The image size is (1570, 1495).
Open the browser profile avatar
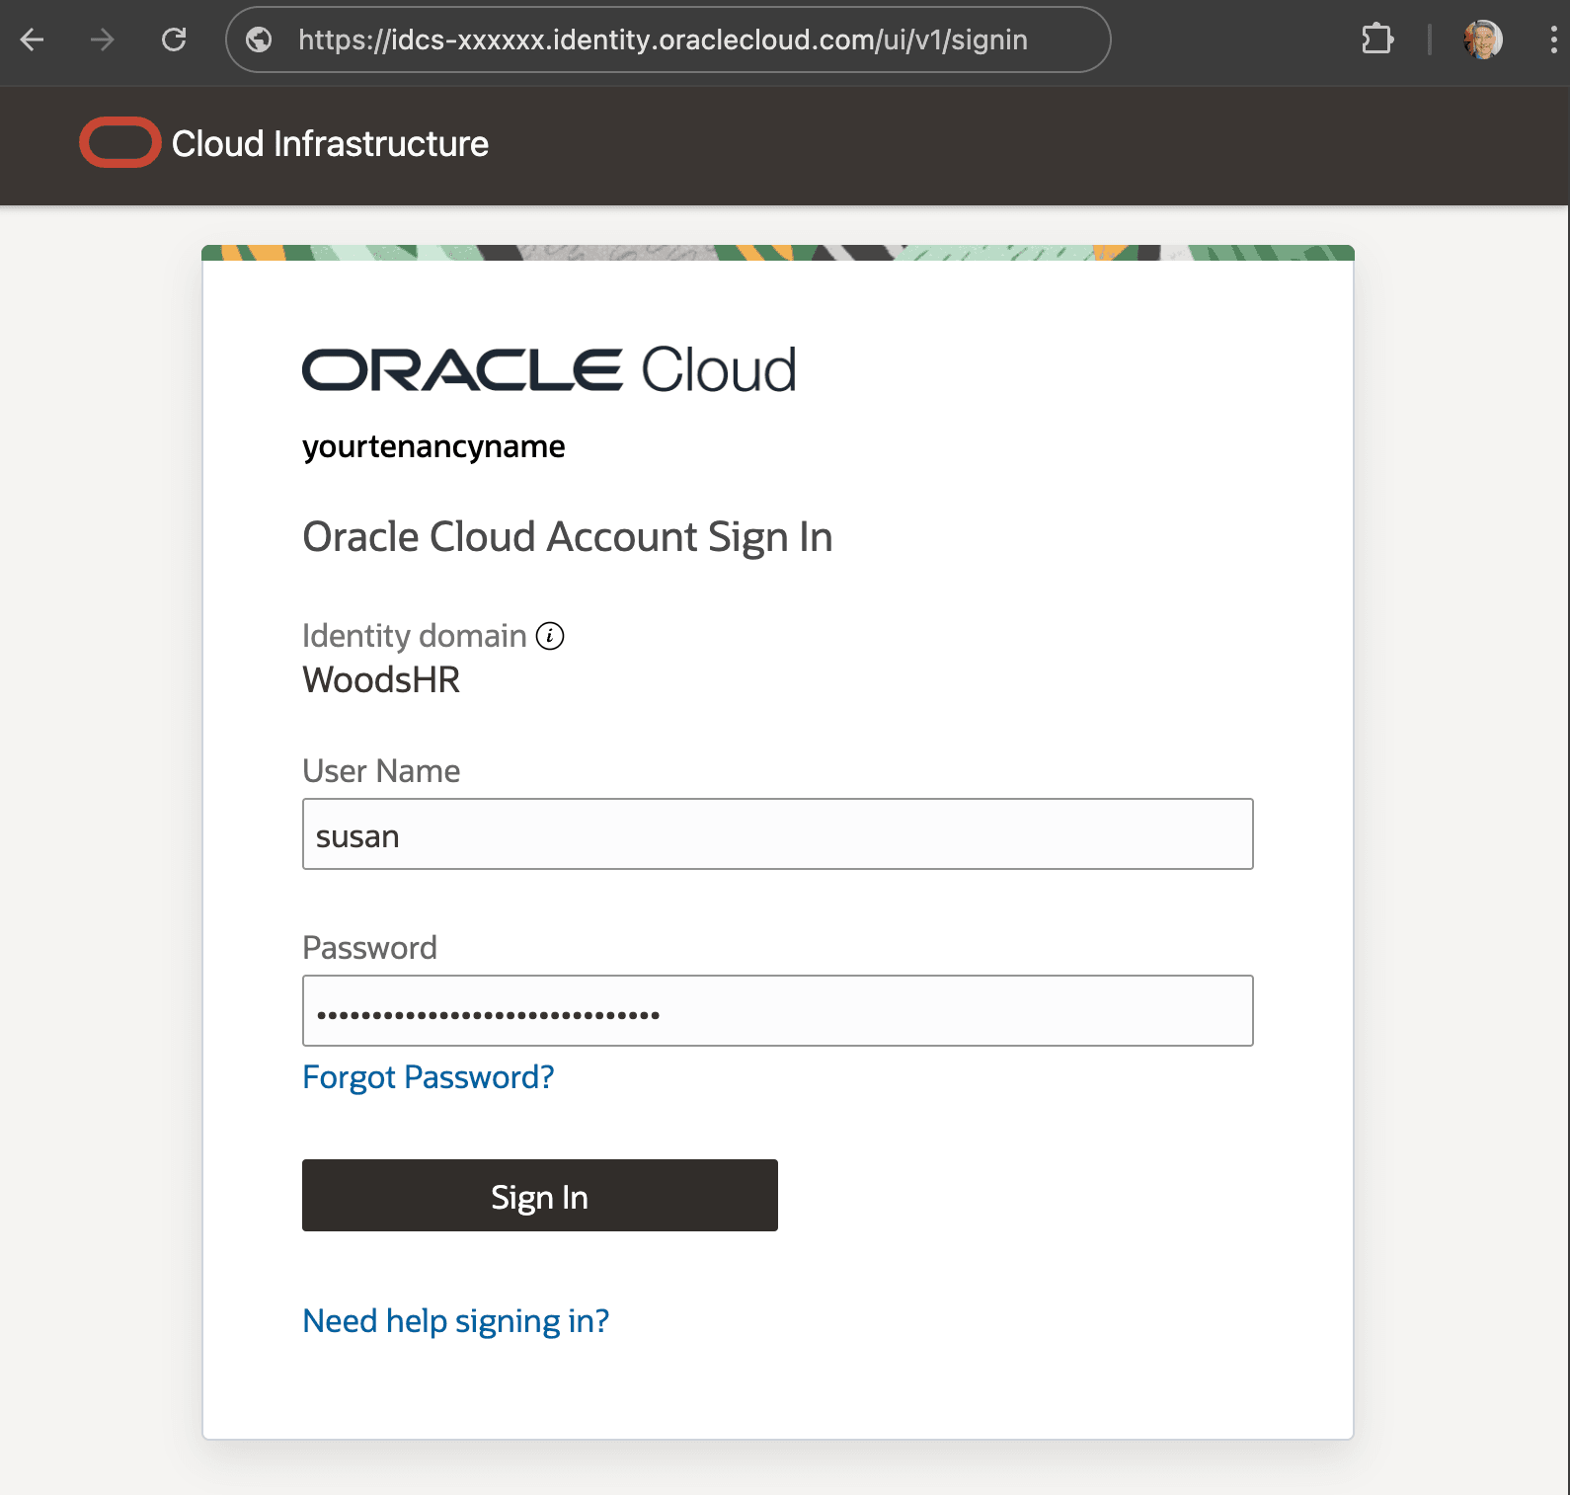click(x=1483, y=39)
